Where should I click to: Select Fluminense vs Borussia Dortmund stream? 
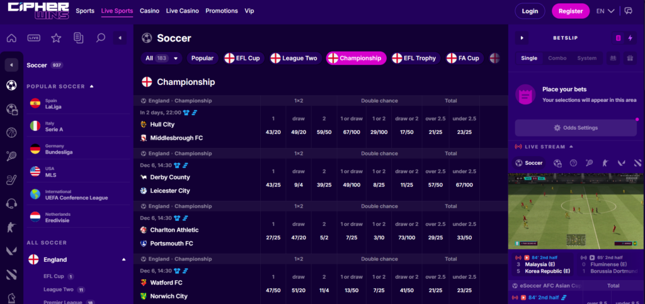click(611, 264)
